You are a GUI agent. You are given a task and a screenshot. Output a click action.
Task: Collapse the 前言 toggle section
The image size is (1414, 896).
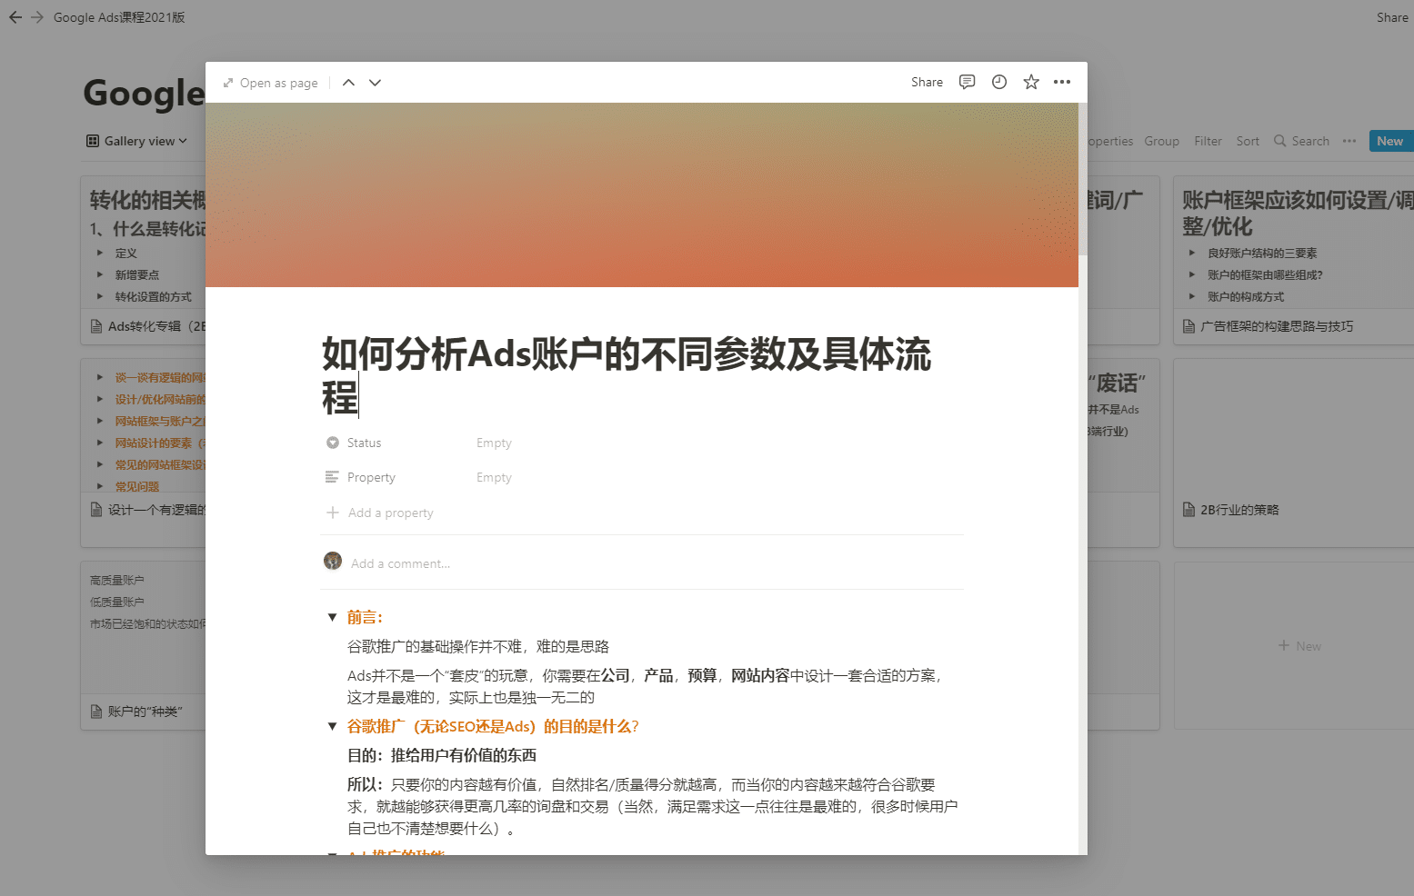pos(332,618)
